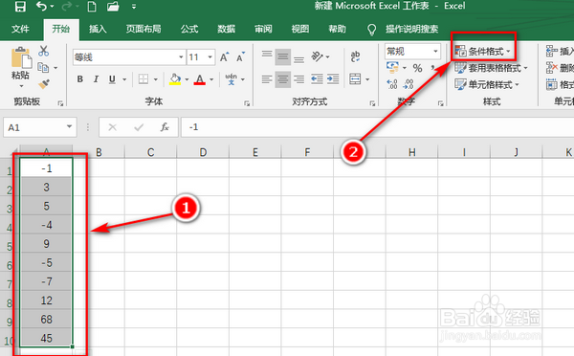
Task: Apply the red font color
Action: pos(200,79)
